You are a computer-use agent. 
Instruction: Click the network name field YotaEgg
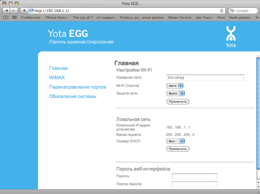pyautogui.click(x=205, y=77)
